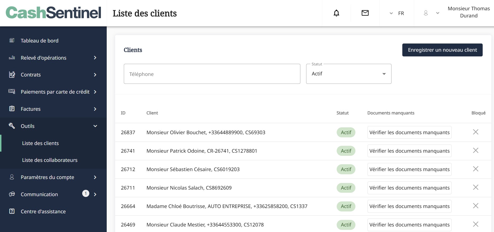The image size is (494, 232).
Task: Select client Madame Chloé Boutrisse
Action: [x=227, y=206]
